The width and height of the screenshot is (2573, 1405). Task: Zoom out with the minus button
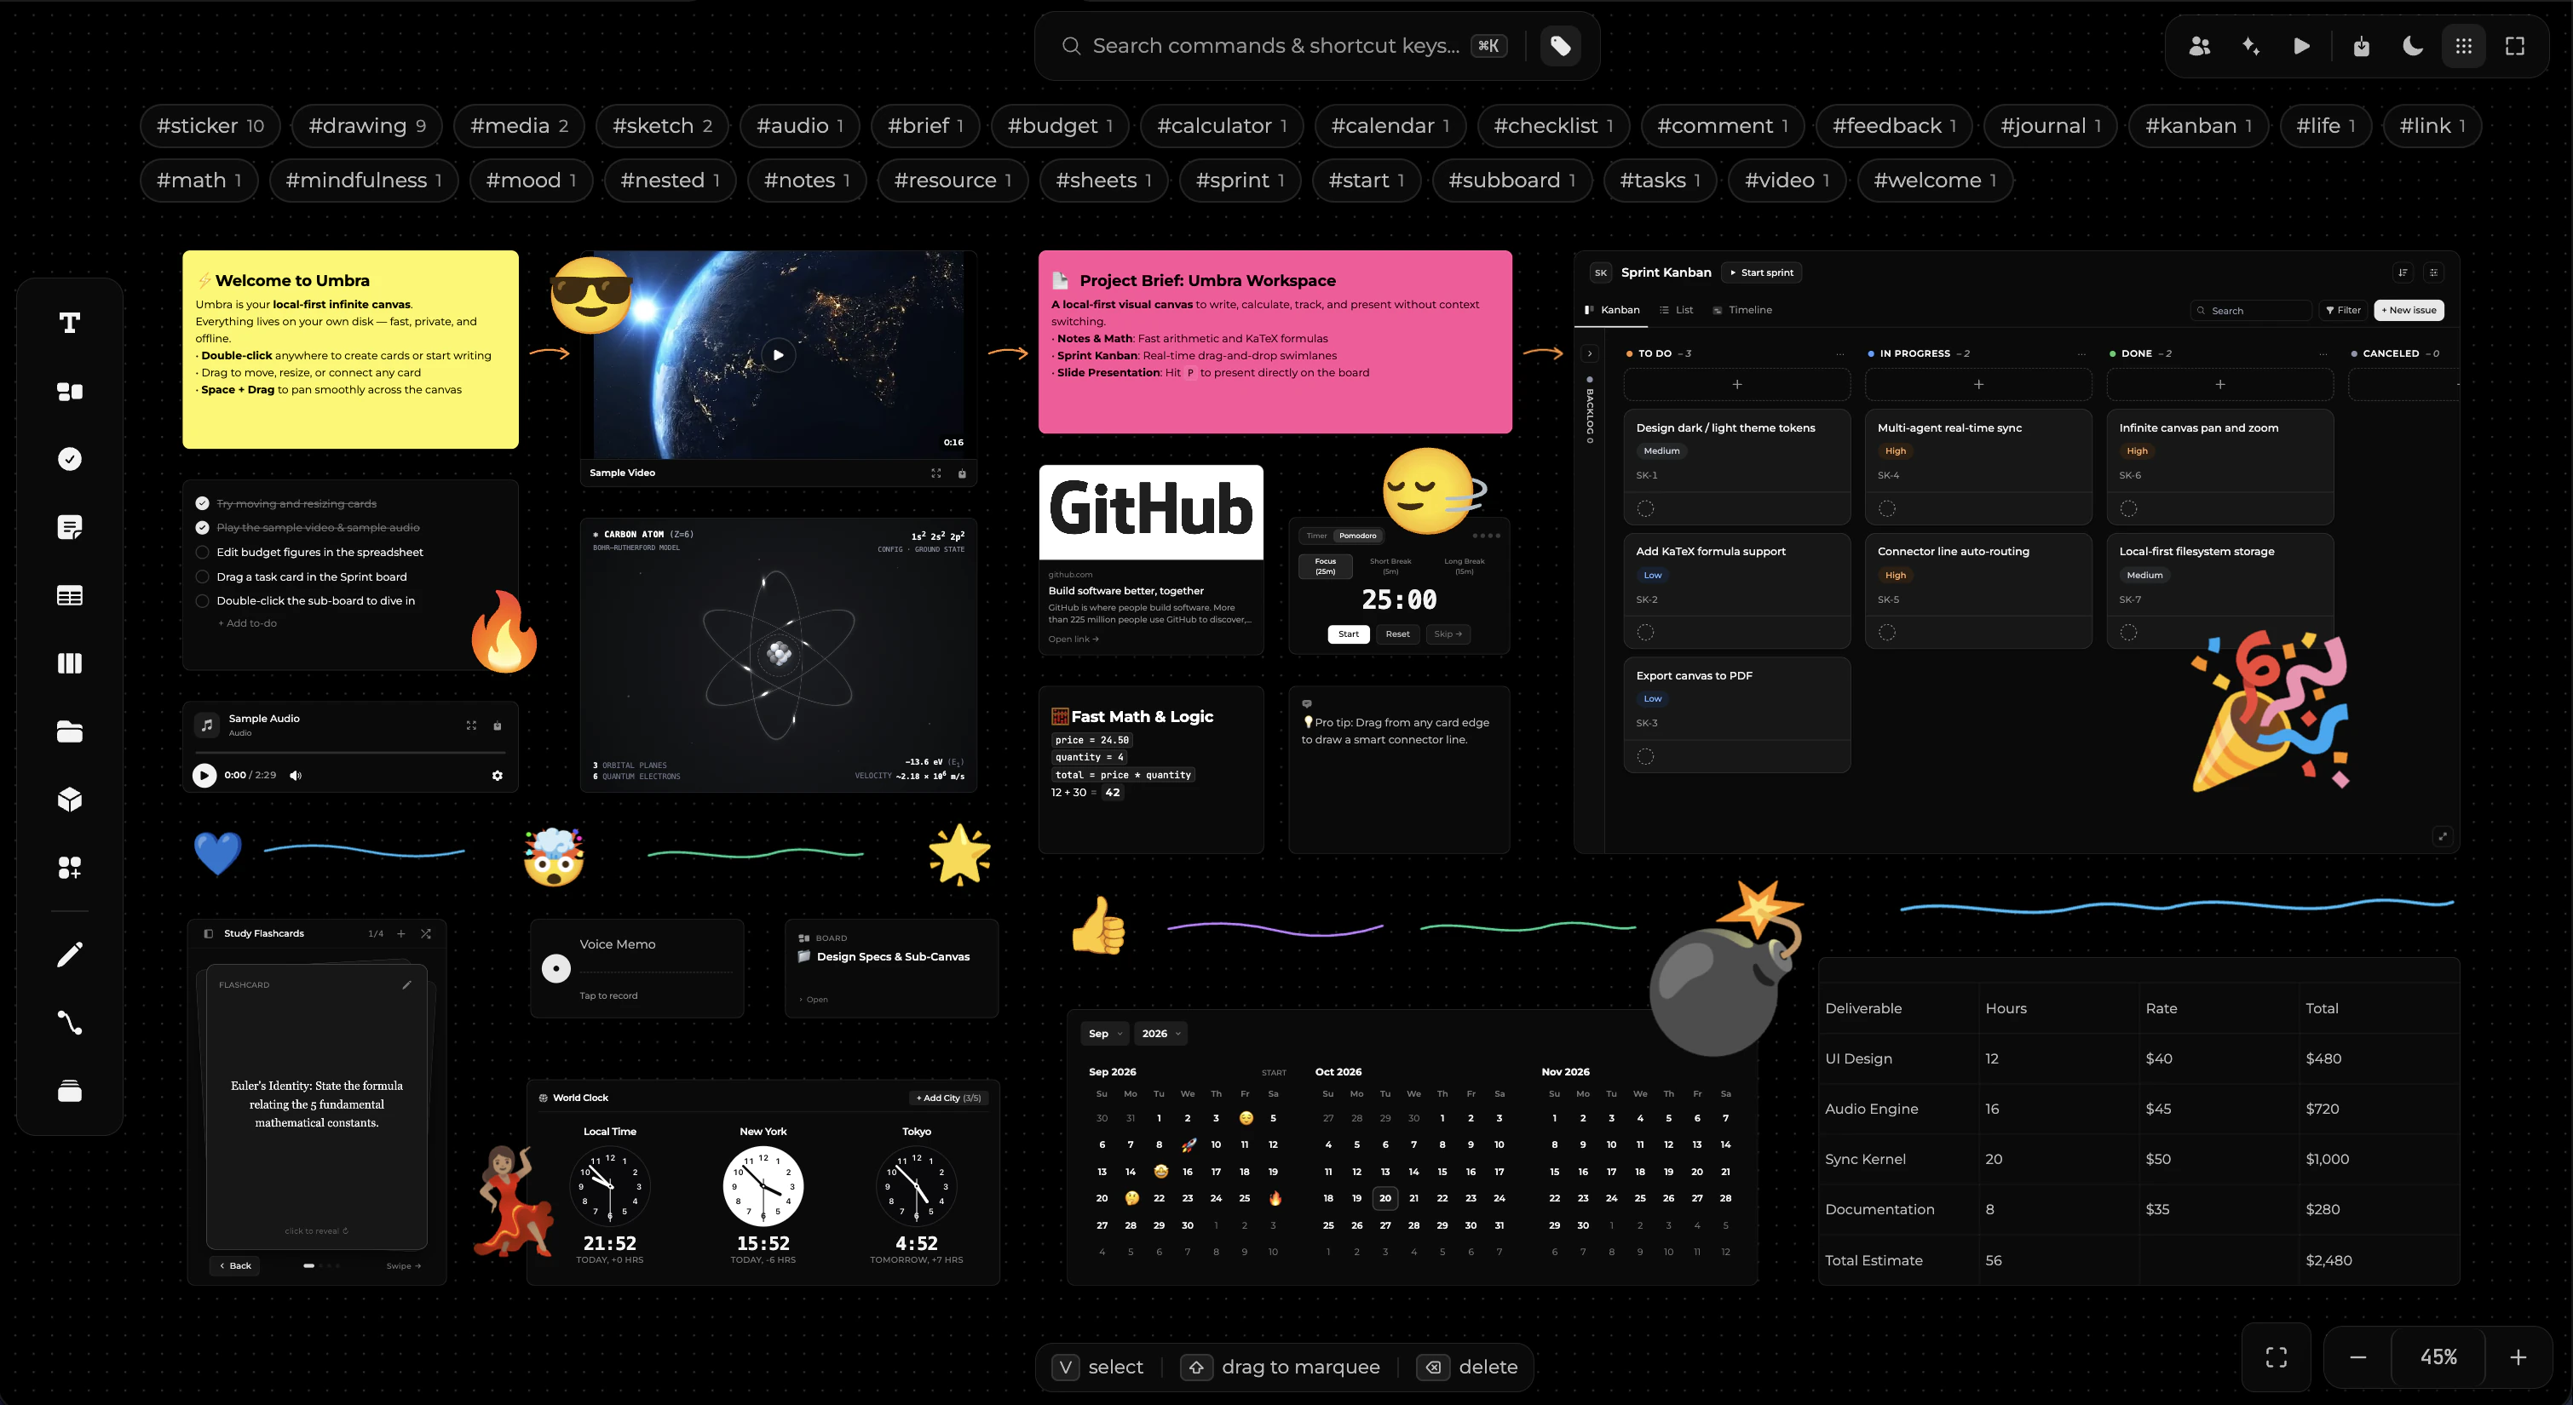(x=2357, y=1357)
